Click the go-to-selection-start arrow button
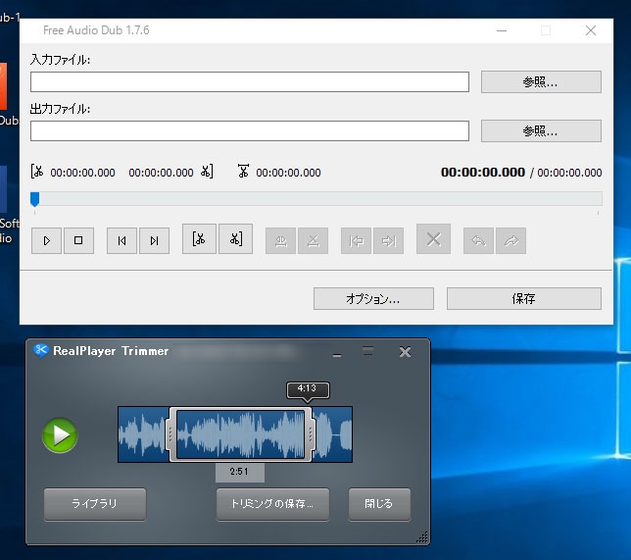The height and width of the screenshot is (560, 631). point(356,241)
